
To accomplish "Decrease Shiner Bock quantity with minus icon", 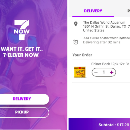I will coord(96,72).
